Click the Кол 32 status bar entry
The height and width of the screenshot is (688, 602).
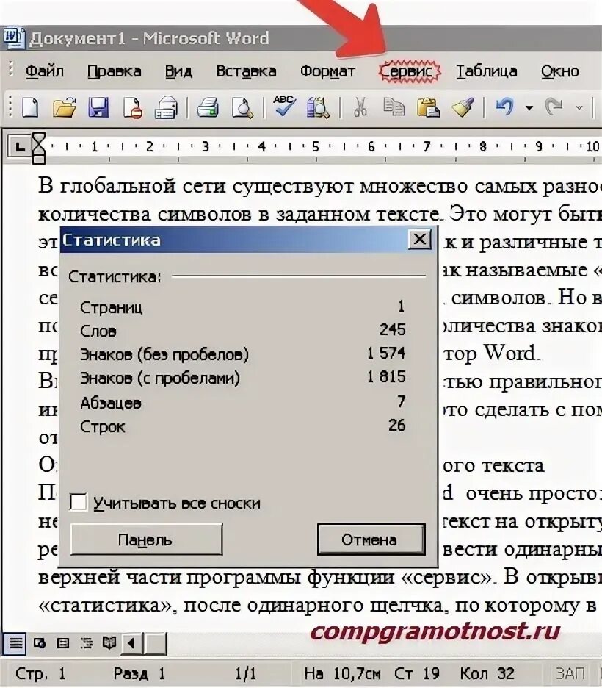[487, 673]
